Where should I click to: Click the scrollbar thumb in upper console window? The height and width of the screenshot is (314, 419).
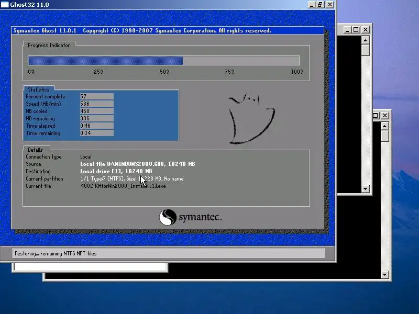(x=365, y=50)
